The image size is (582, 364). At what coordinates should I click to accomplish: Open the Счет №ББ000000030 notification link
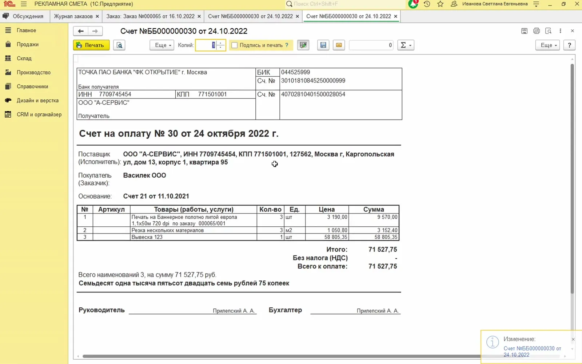[x=532, y=351]
